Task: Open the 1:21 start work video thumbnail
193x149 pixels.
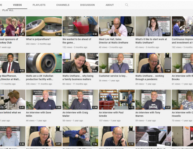Action: 153,26
